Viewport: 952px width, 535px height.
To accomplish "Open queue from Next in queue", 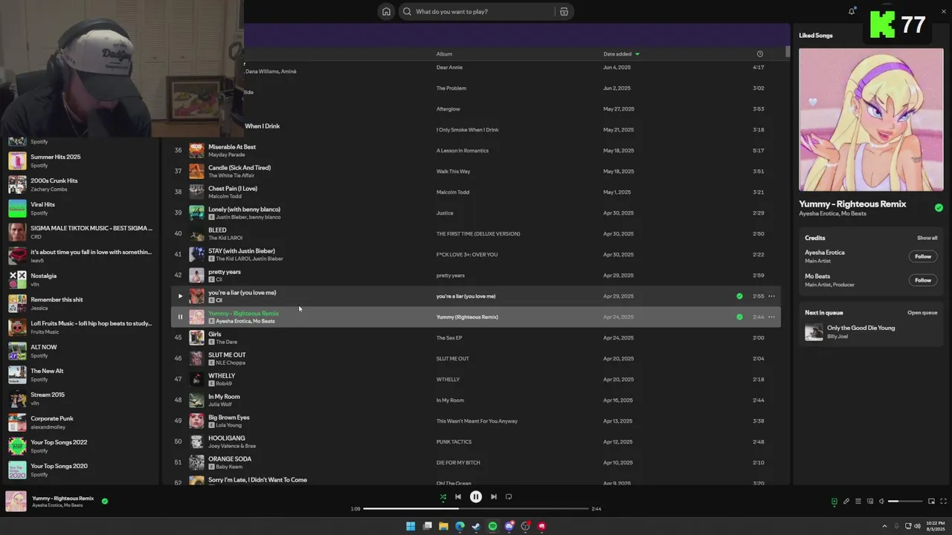I will coord(922,313).
